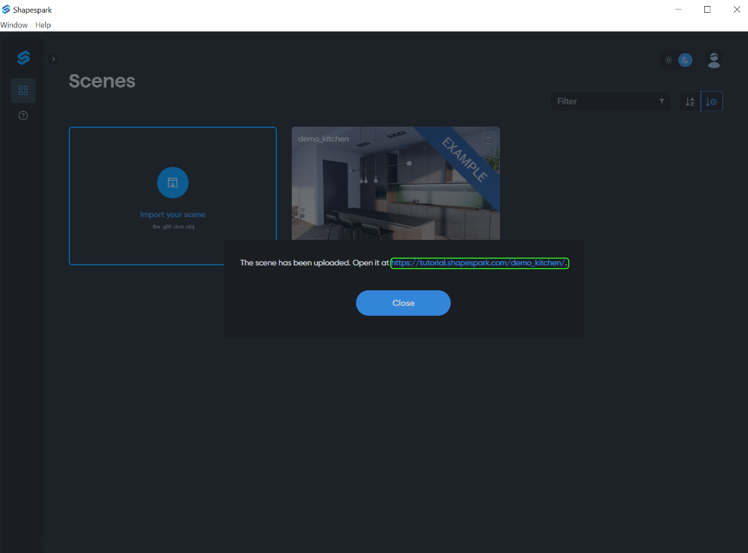748x553 pixels.
Task: Click the Filter input field
Action: click(610, 101)
